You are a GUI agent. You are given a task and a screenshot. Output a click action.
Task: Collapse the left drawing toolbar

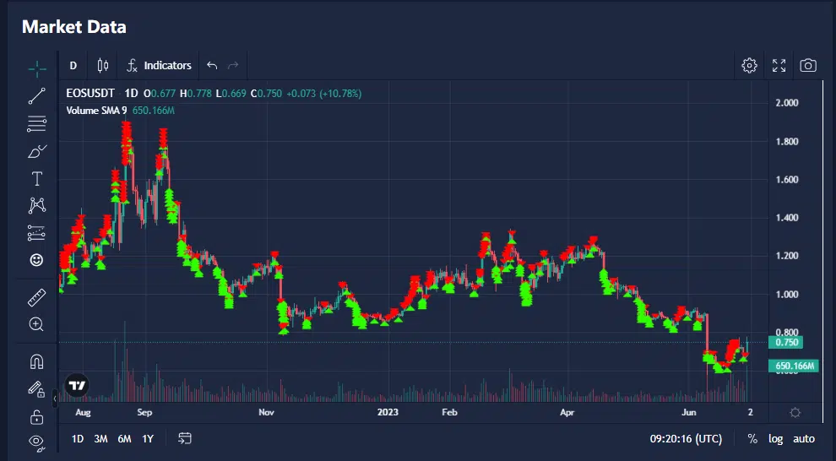pos(55,395)
